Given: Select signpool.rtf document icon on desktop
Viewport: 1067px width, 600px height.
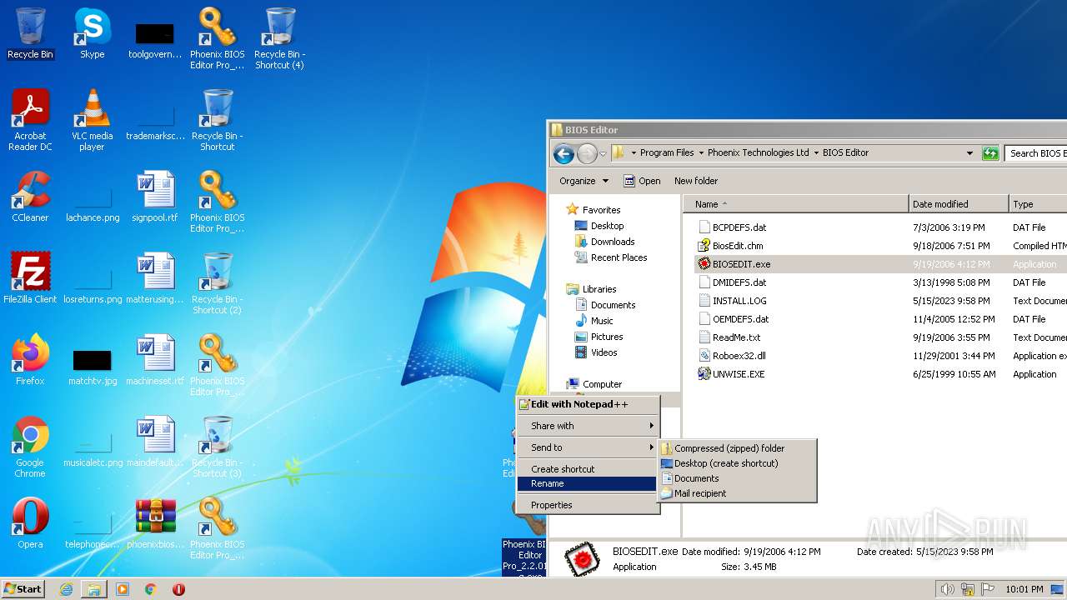Looking at the screenshot, I should [x=155, y=197].
